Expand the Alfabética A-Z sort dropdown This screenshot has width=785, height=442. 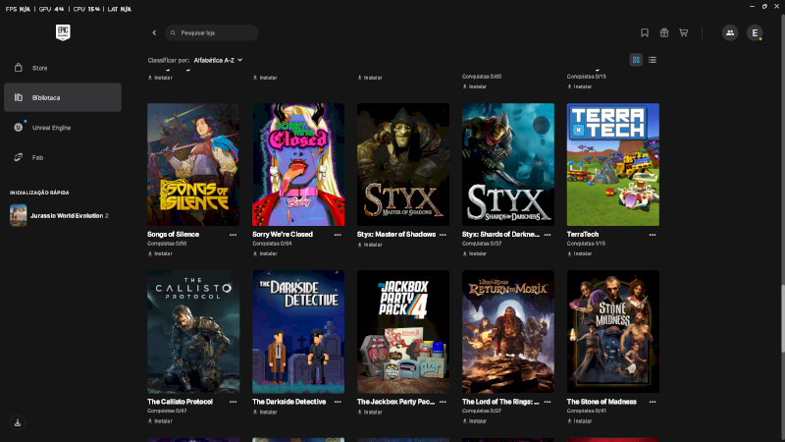coord(218,60)
